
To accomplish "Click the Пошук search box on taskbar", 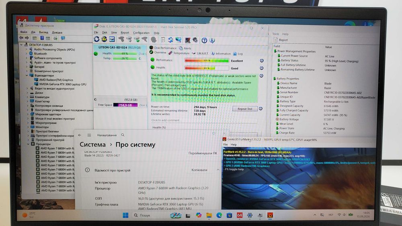I will 150,215.
